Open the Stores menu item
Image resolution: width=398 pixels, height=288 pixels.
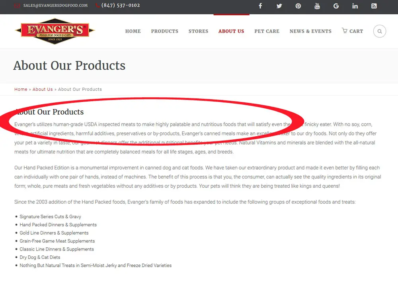tap(198, 31)
